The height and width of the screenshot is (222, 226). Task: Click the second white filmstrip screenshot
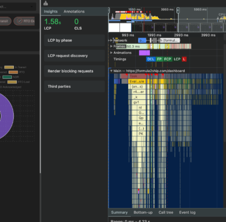[126, 27]
